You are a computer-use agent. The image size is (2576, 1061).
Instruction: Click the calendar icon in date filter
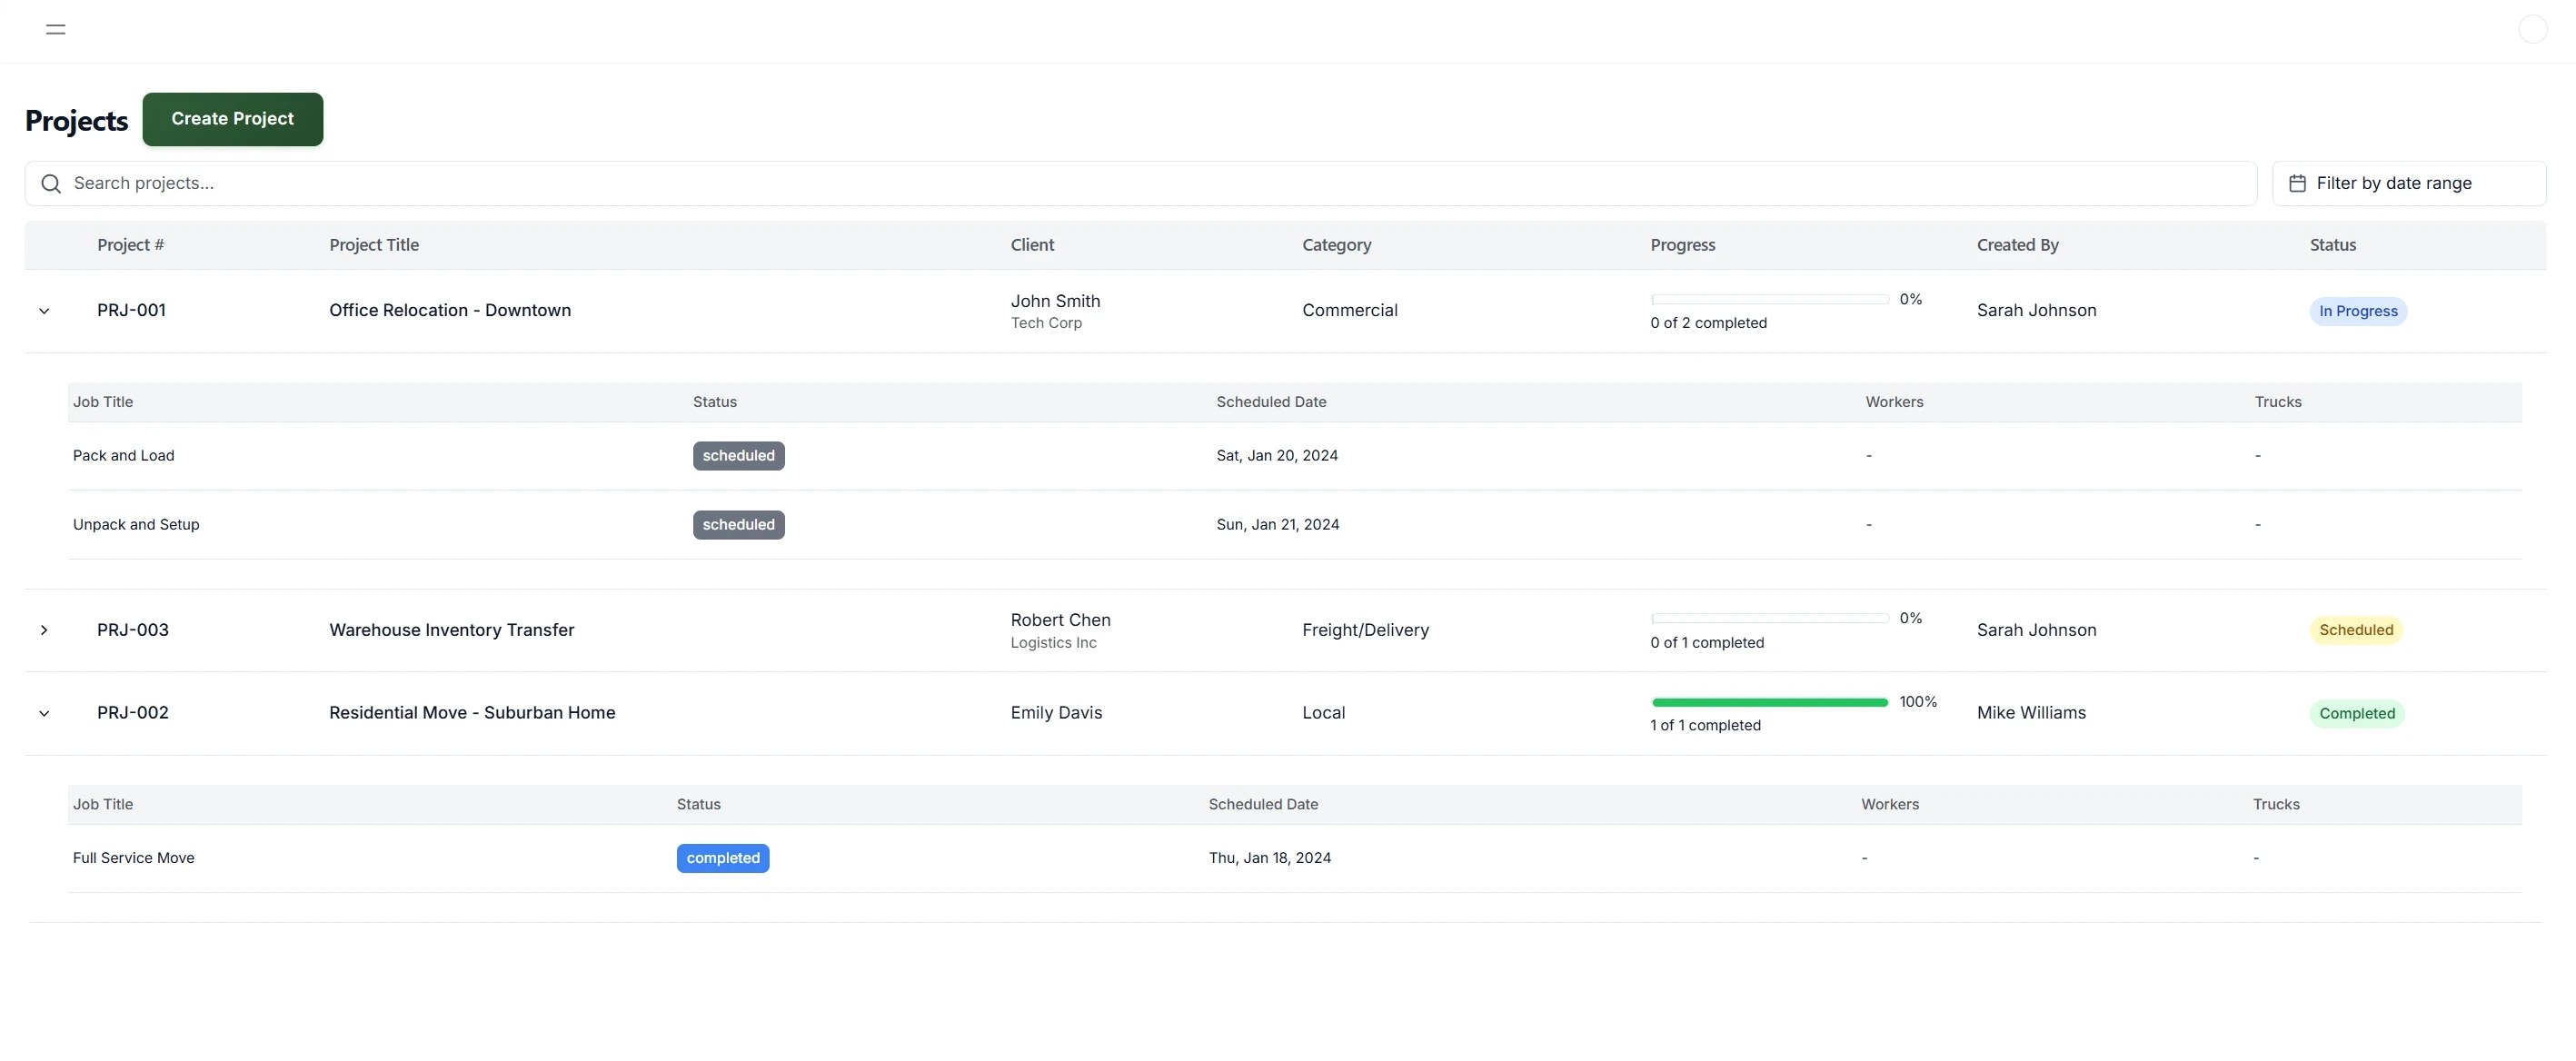(x=2297, y=184)
